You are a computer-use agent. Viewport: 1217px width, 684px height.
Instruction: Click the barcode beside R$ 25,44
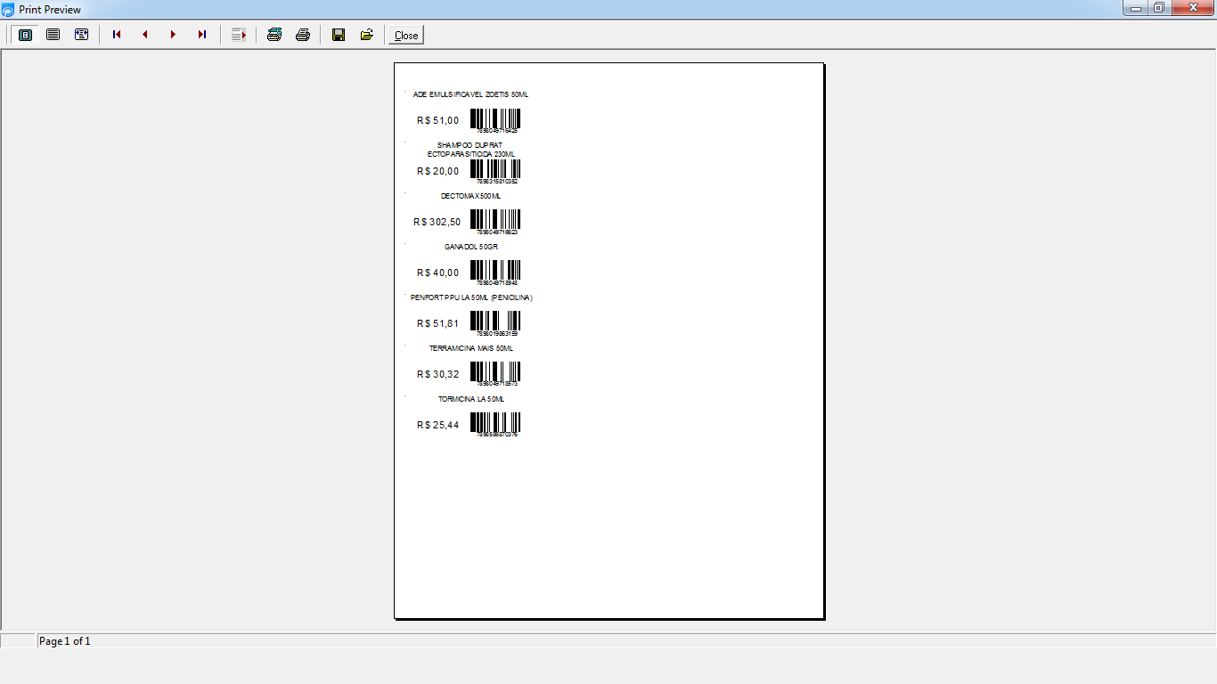coord(495,426)
